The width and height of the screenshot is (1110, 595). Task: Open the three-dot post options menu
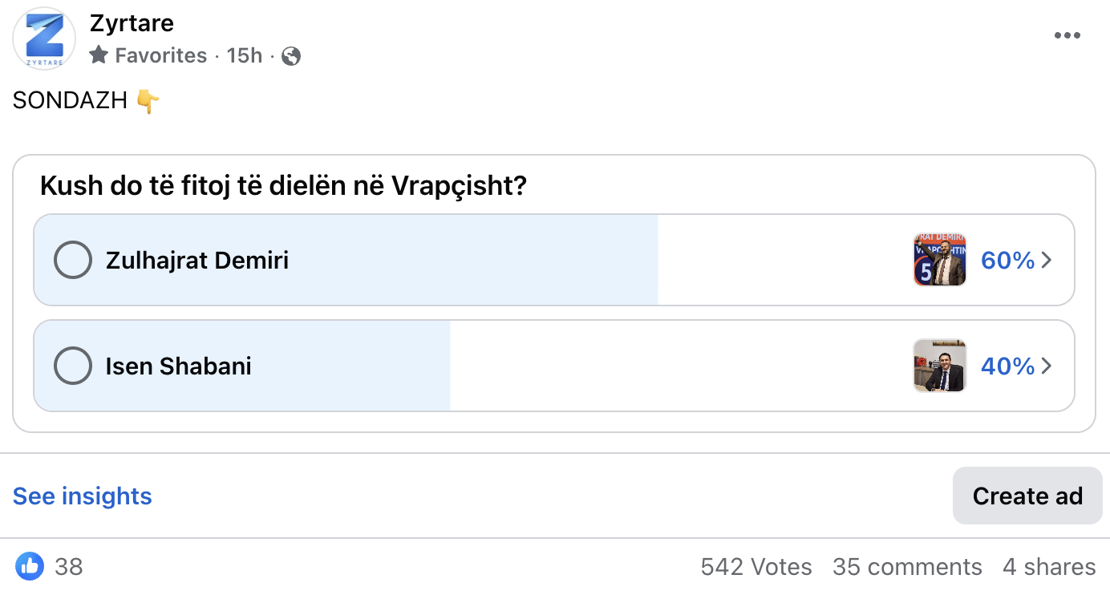1067,35
